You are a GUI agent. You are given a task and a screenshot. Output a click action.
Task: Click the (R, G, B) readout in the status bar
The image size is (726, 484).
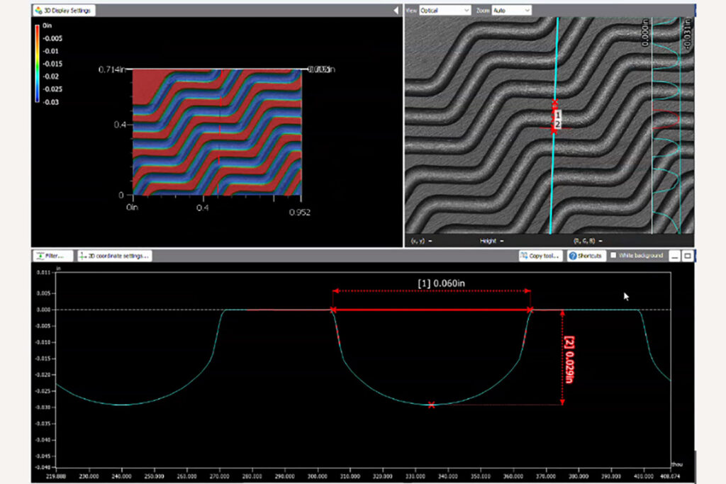pos(588,241)
